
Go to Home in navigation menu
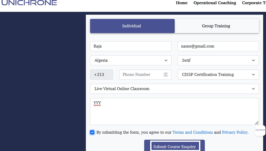(x=182, y=3)
